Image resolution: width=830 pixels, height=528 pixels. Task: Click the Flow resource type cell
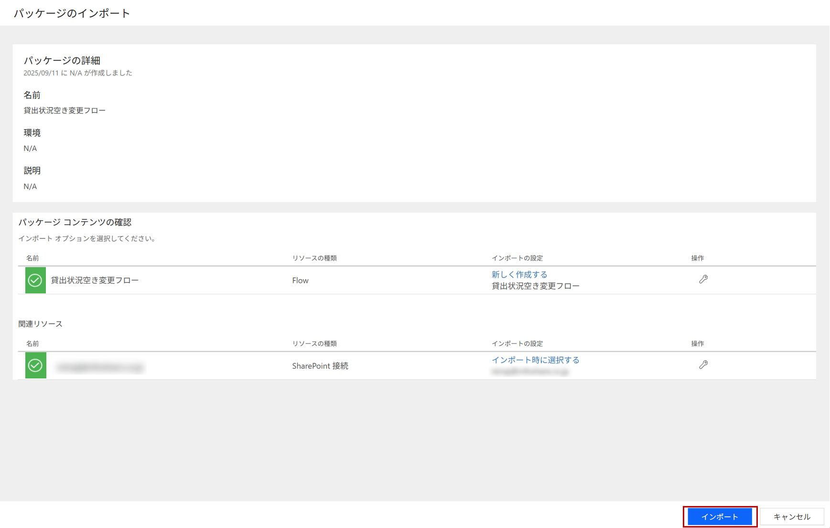pos(300,280)
